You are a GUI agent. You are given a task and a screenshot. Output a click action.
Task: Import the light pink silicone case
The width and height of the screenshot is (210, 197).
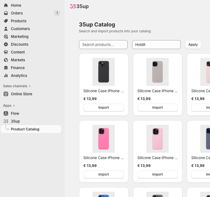pos(157,174)
